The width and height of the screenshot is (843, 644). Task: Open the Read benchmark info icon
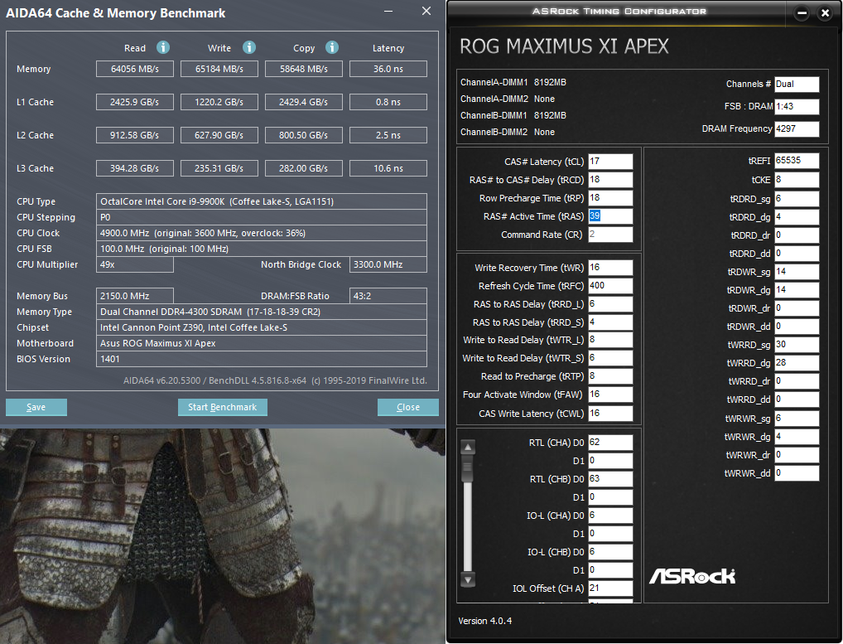[x=163, y=47]
